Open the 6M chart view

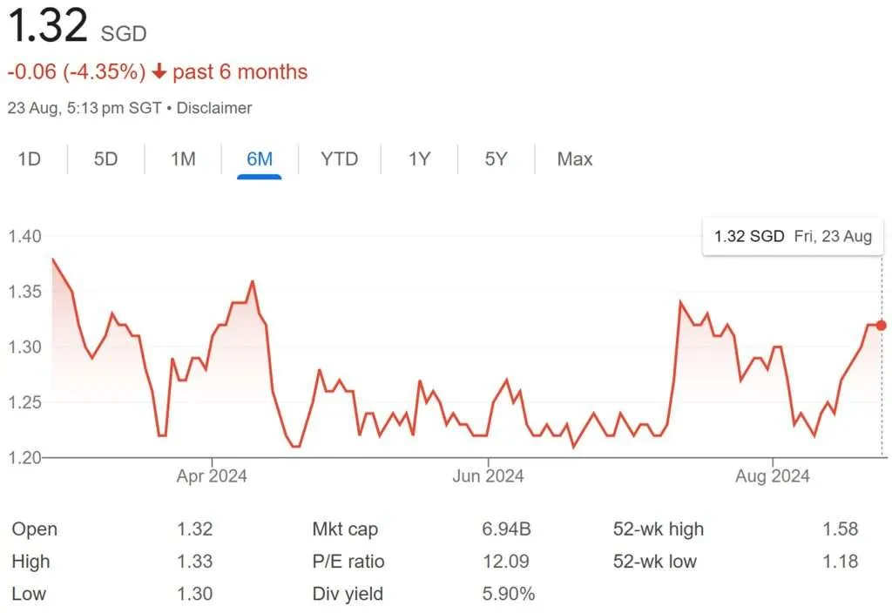(259, 159)
